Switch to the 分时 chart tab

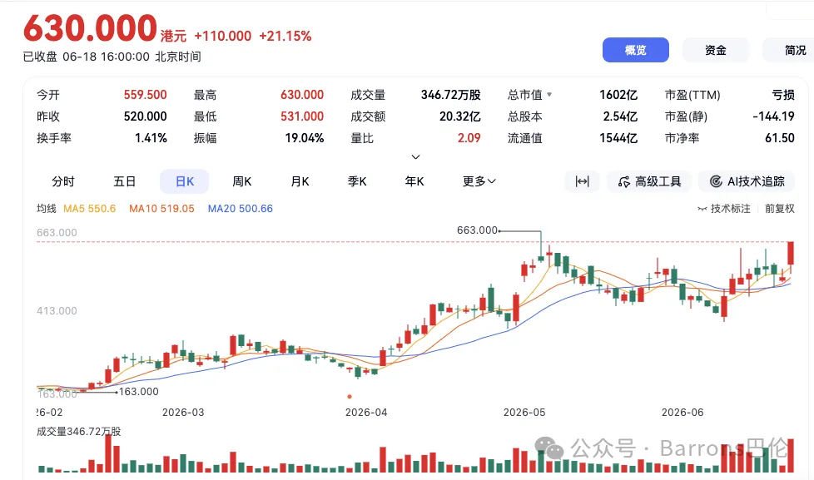63,181
